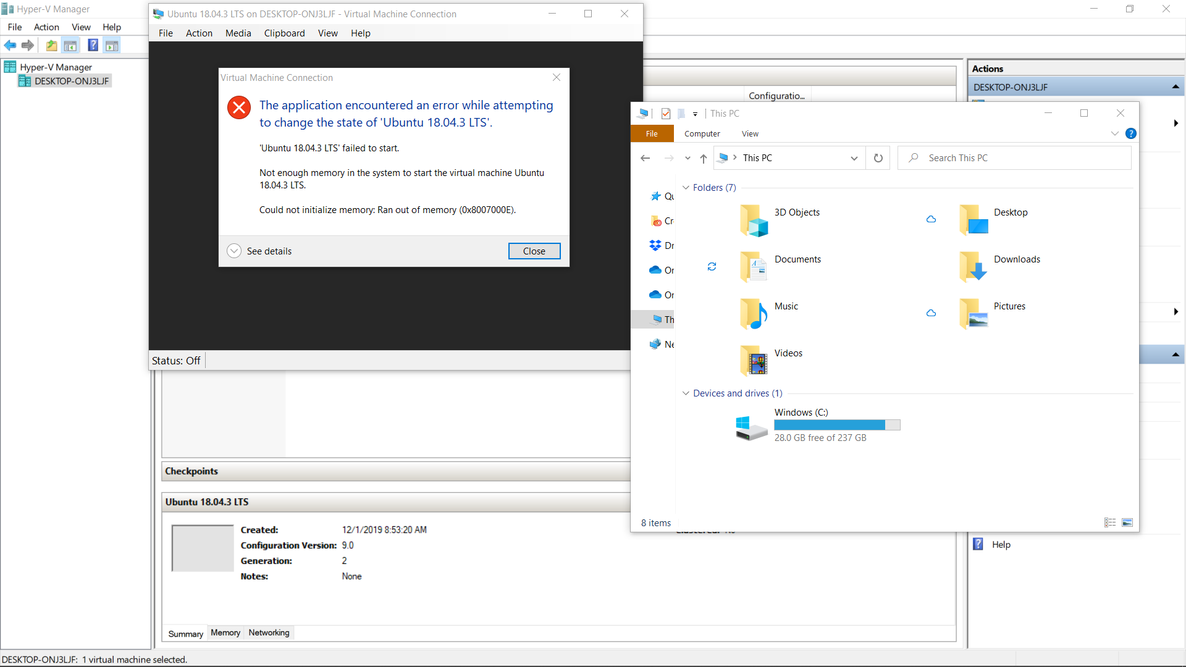
Task: Click the Search This PC field
Action: pyautogui.click(x=1019, y=158)
